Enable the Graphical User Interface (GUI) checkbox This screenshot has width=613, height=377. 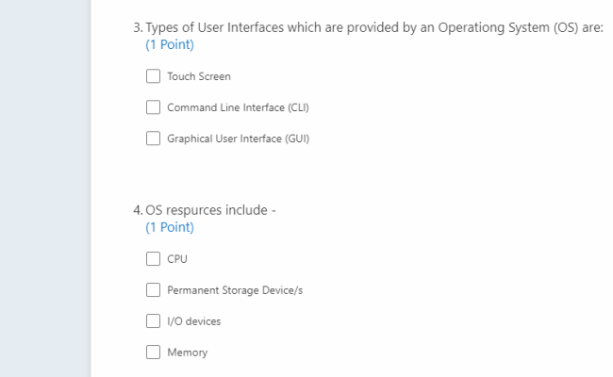tap(154, 139)
